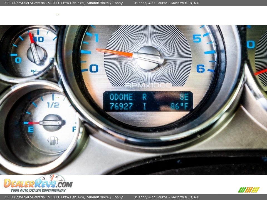
Task: Click the tachometer center hub cap
Action: (148, 58)
